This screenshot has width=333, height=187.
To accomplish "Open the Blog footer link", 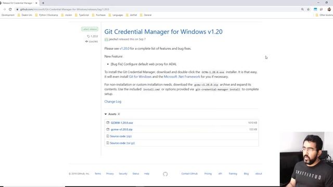I will [246, 173].
